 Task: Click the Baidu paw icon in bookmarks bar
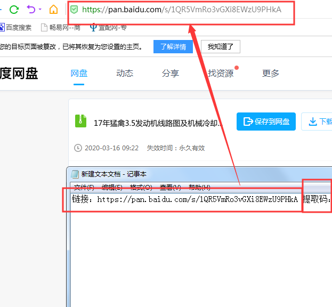coord(2,28)
